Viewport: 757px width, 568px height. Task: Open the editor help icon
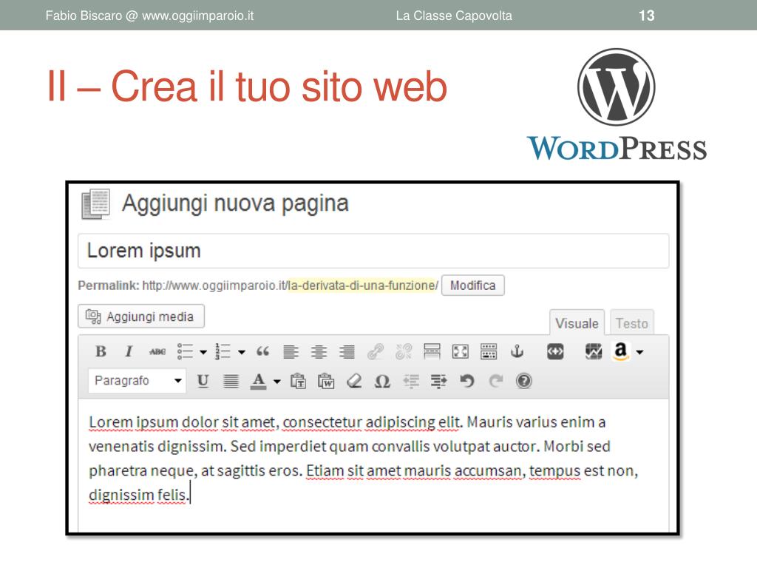(524, 381)
